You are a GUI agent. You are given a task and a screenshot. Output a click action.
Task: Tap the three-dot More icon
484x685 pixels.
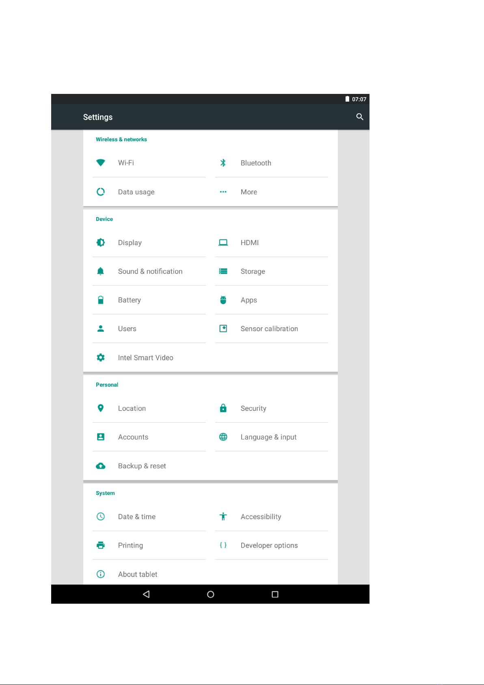click(223, 191)
